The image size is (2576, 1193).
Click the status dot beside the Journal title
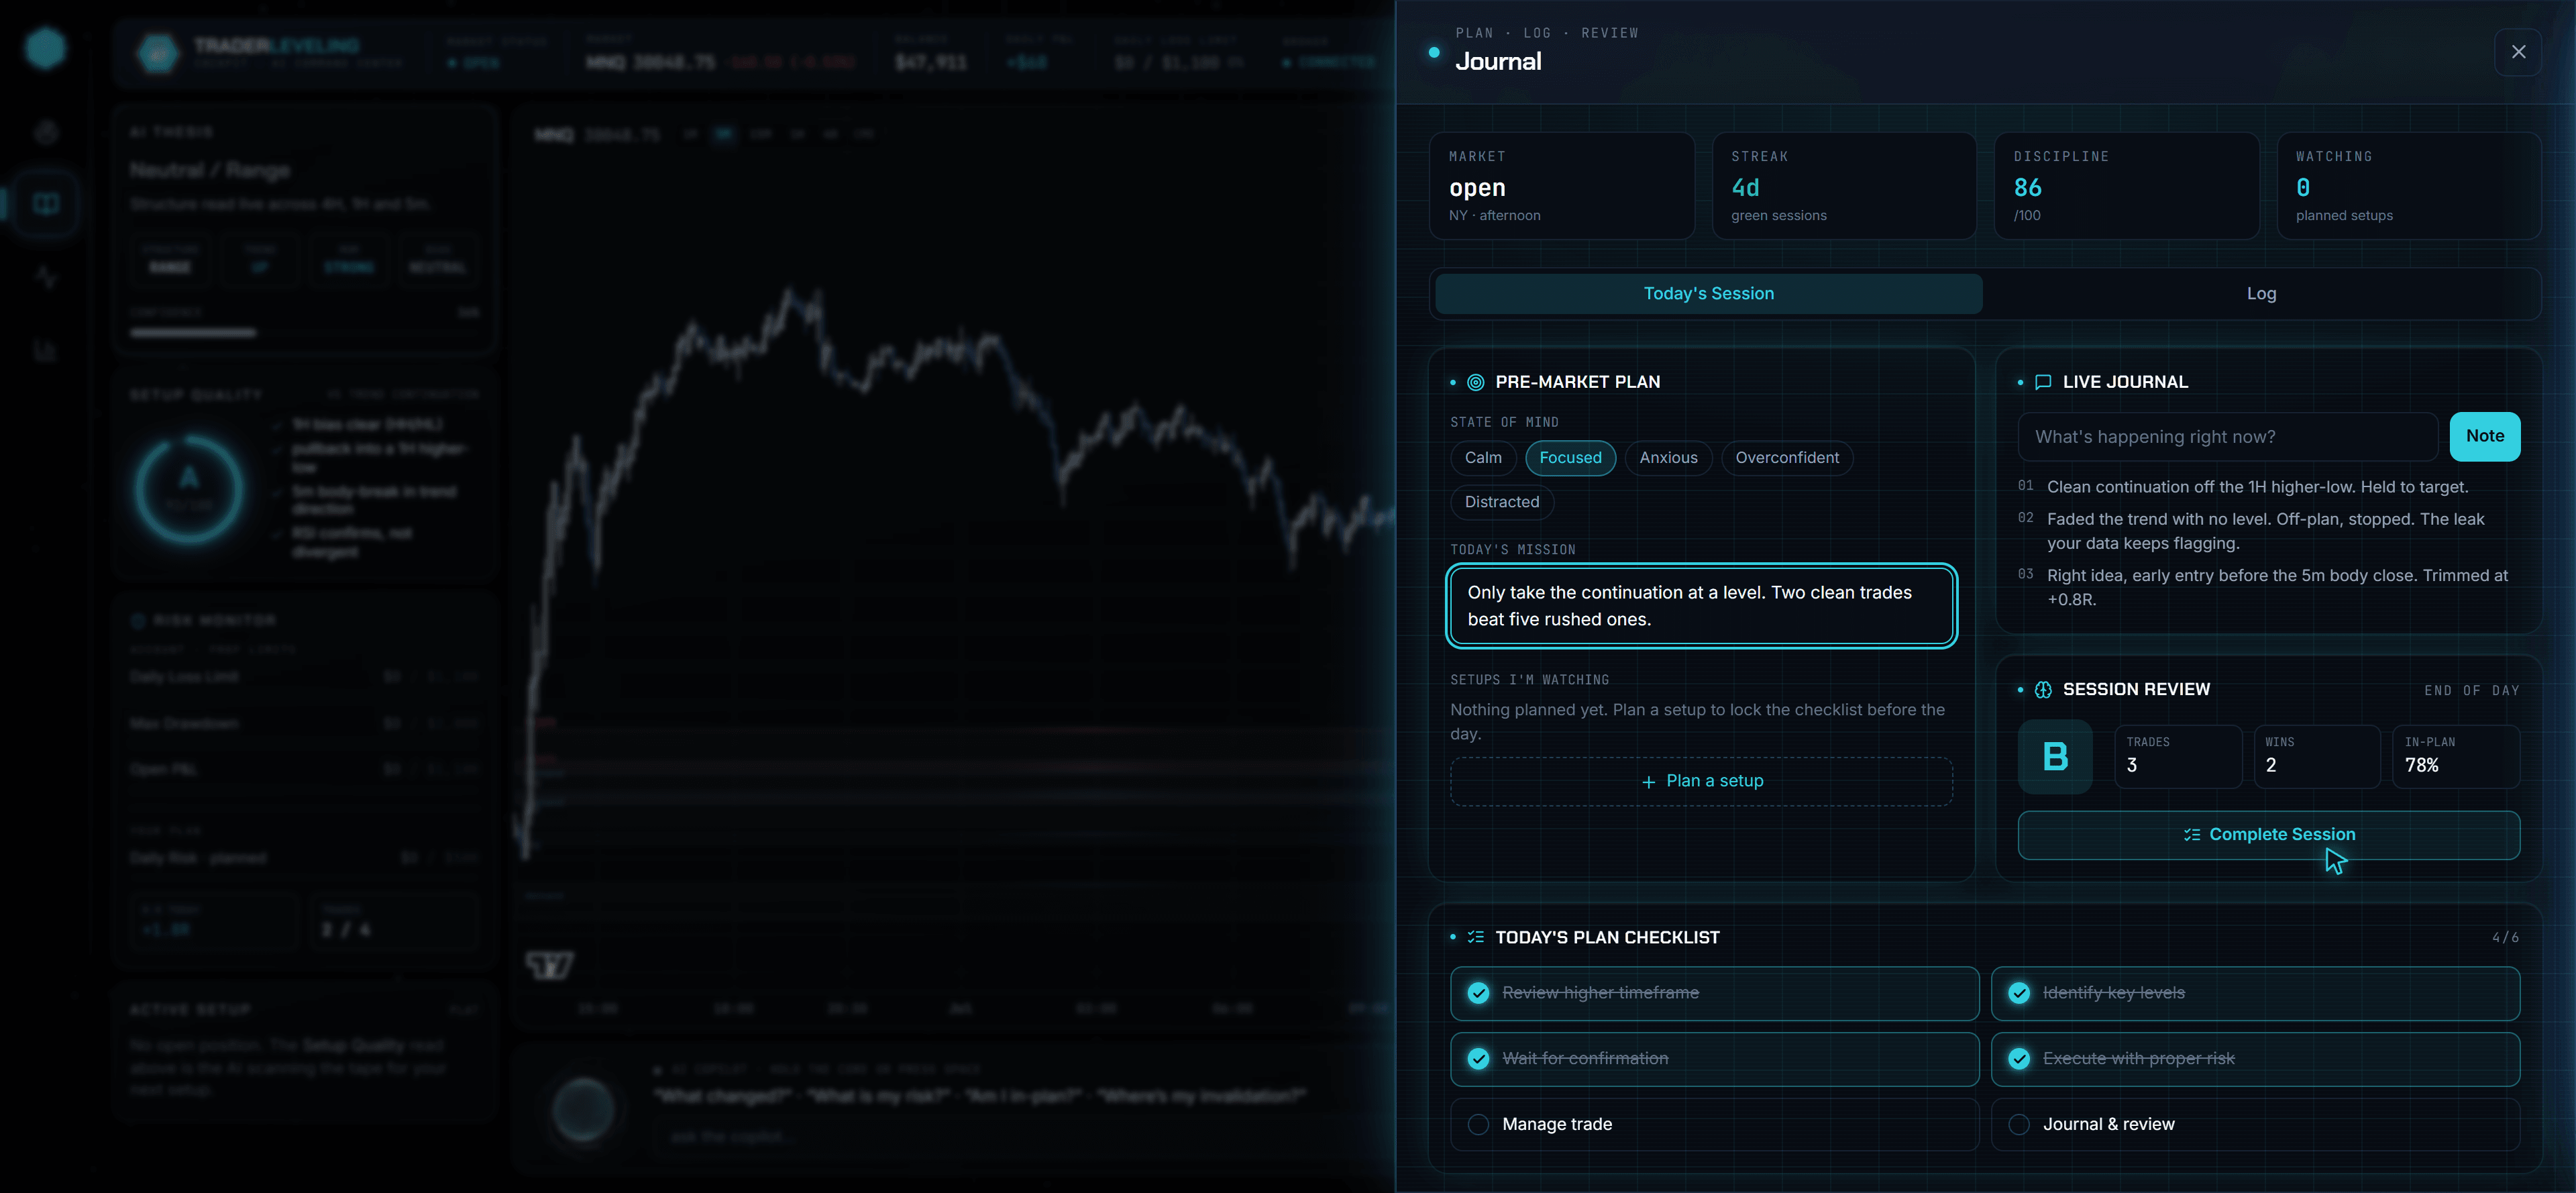coord(1434,53)
